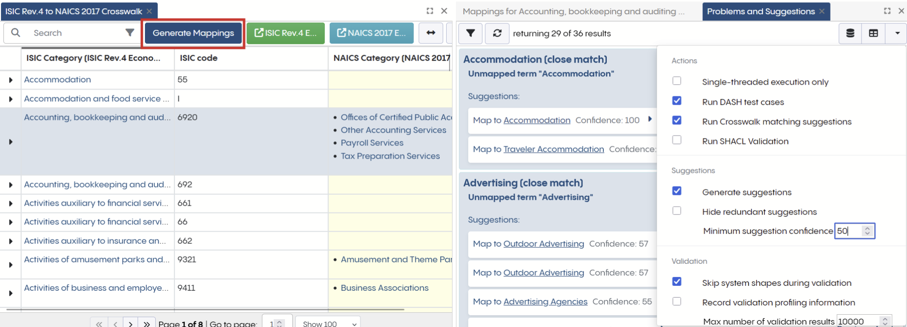Screen dimensions: 907x327
Task: Go to the previous page
Action: coord(115,324)
